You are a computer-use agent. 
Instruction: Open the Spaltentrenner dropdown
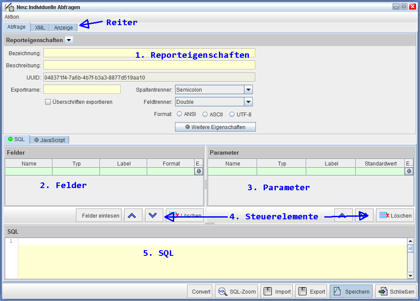[248, 90]
